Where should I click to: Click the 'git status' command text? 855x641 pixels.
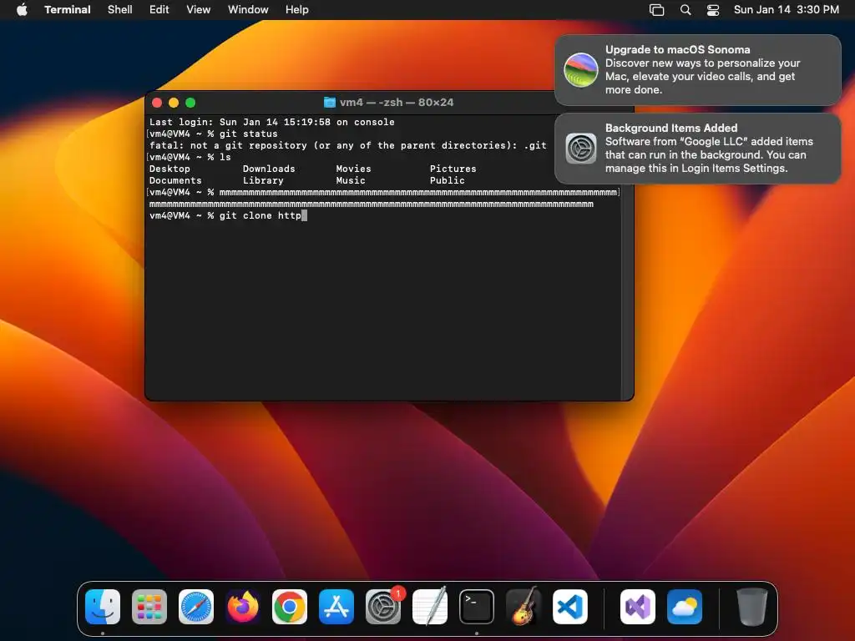[249, 134]
